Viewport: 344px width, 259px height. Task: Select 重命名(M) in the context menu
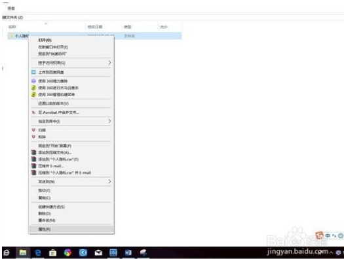[47, 220]
